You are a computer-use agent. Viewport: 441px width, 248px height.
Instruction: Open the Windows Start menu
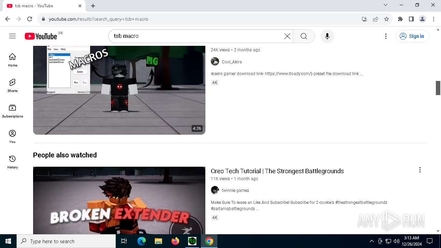(x=8, y=241)
